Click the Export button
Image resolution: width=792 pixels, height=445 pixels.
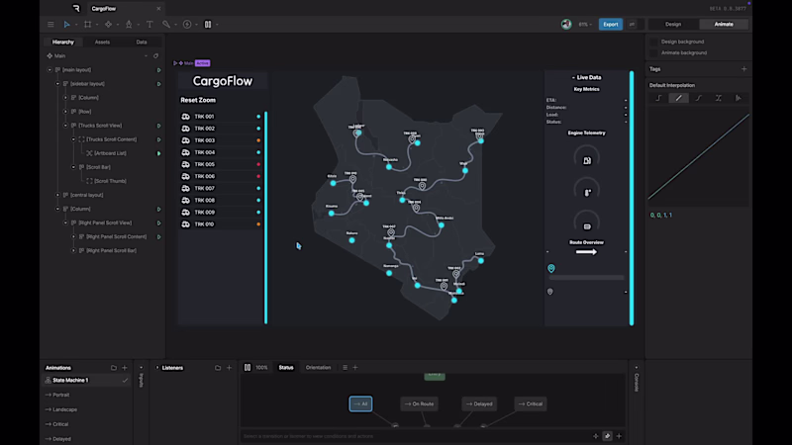coord(610,24)
